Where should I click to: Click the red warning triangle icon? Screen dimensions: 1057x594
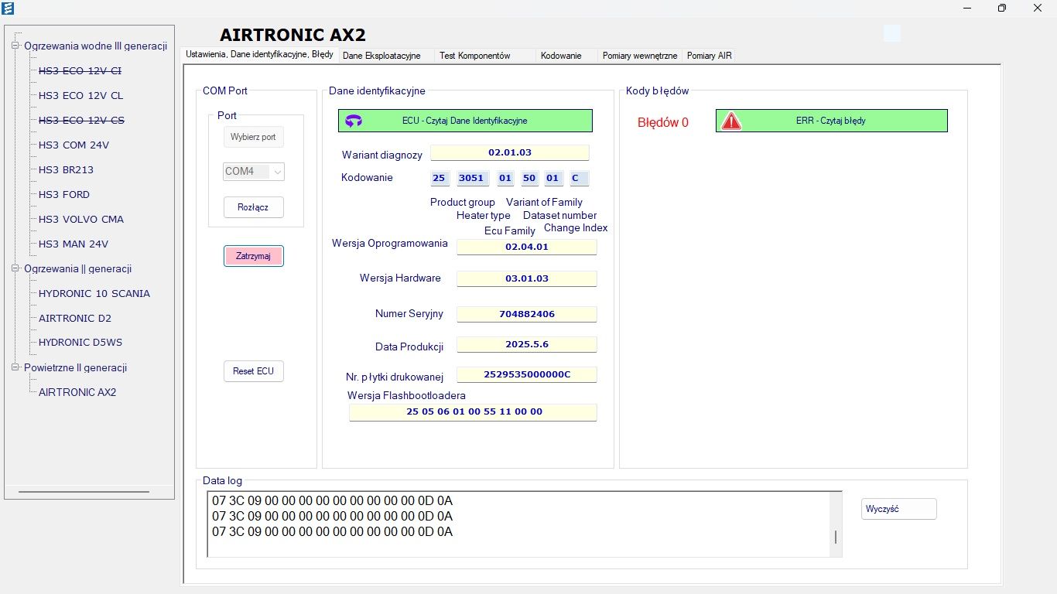[x=731, y=121]
